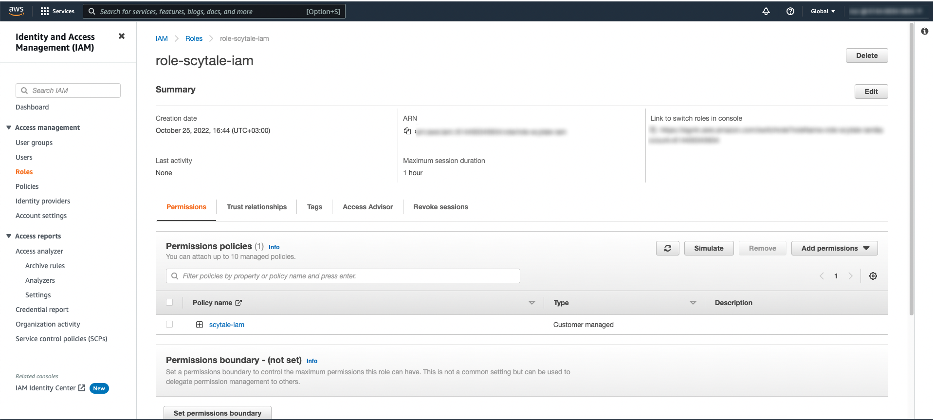Focus the filter policies search field

(343, 276)
